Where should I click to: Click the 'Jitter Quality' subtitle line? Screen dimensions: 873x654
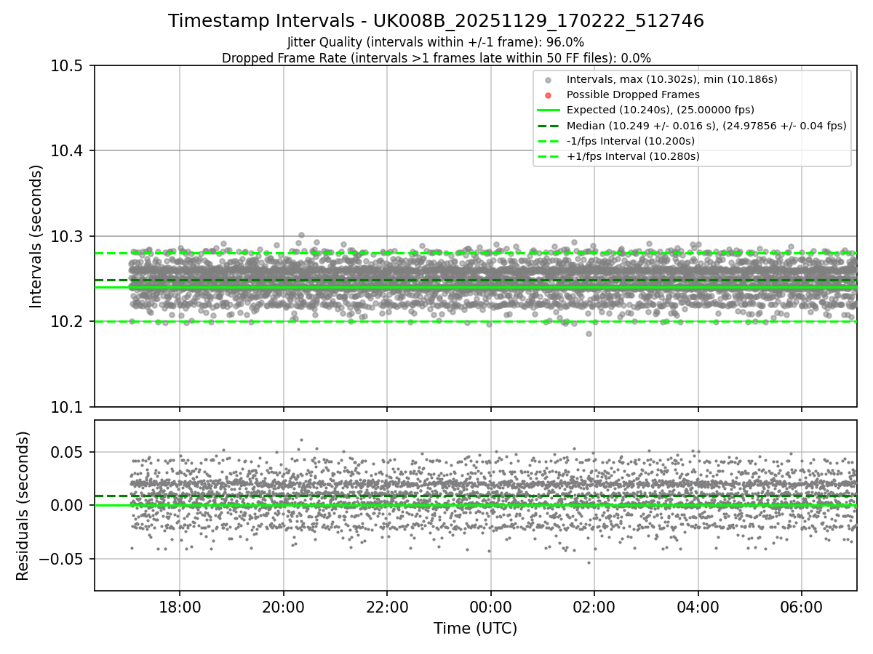pyautogui.click(x=436, y=42)
